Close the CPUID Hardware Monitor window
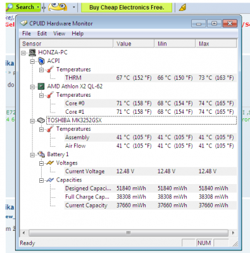 coord(230,23)
